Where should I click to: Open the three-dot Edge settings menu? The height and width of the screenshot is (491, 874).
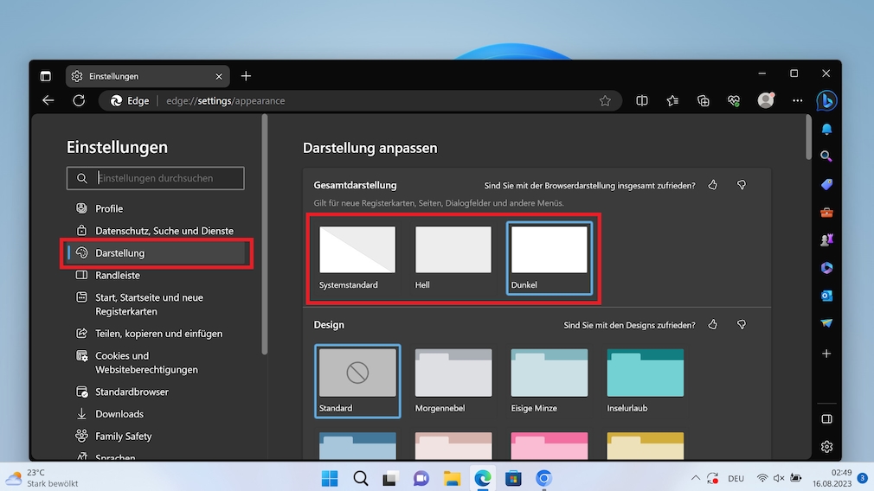[797, 101]
